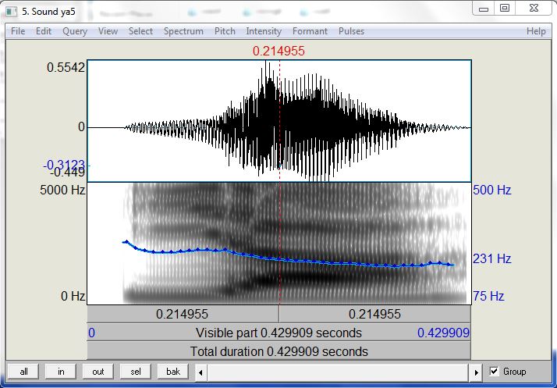Open the Query menu
Screen dimensions: 557x388
[75, 31]
